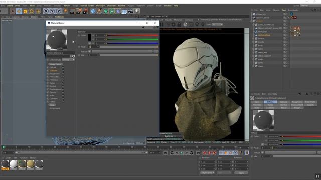Select the Rotate tool in the top toolbar
Image resolution: width=321 pixels, height=180 pixels.
(32, 11)
